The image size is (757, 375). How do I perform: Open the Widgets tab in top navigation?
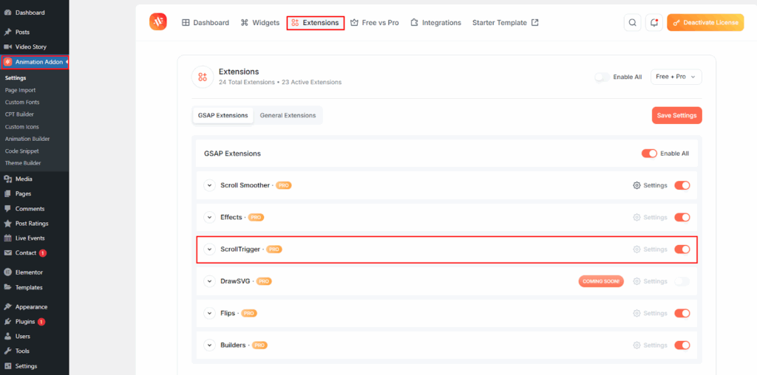click(x=259, y=23)
